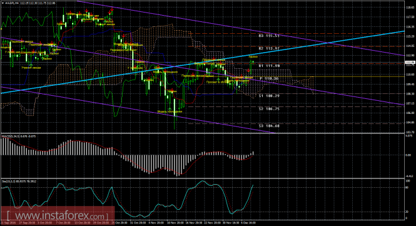Click the red sell arrow above the top-left price peak
This screenshot has height=226, width=416.
[112, 10]
